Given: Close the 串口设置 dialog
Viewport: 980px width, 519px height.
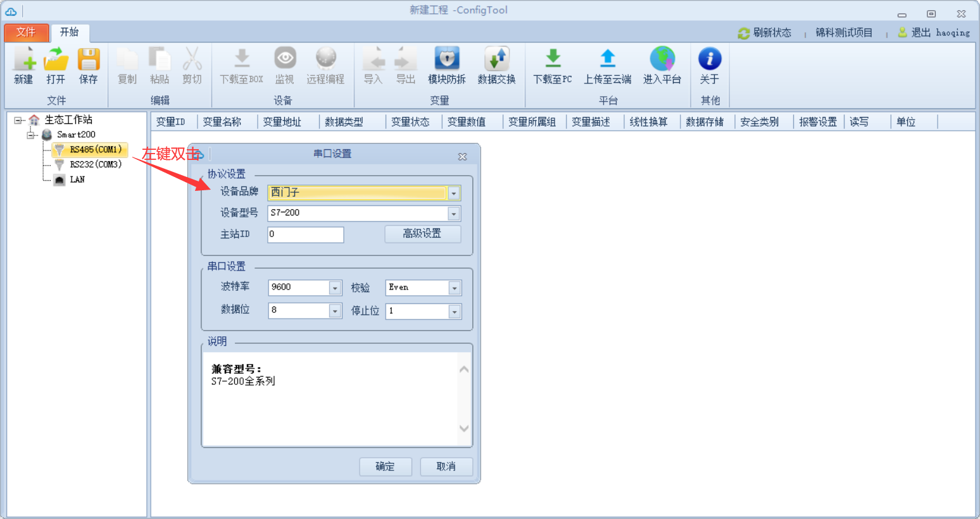Looking at the screenshot, I should [x=462, y=156].
